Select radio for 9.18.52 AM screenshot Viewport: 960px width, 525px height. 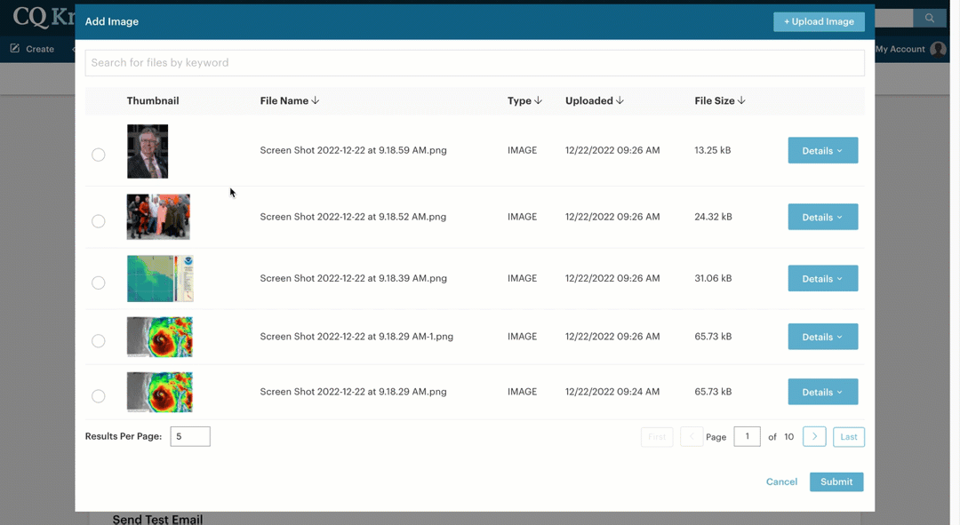coord(99,221)
